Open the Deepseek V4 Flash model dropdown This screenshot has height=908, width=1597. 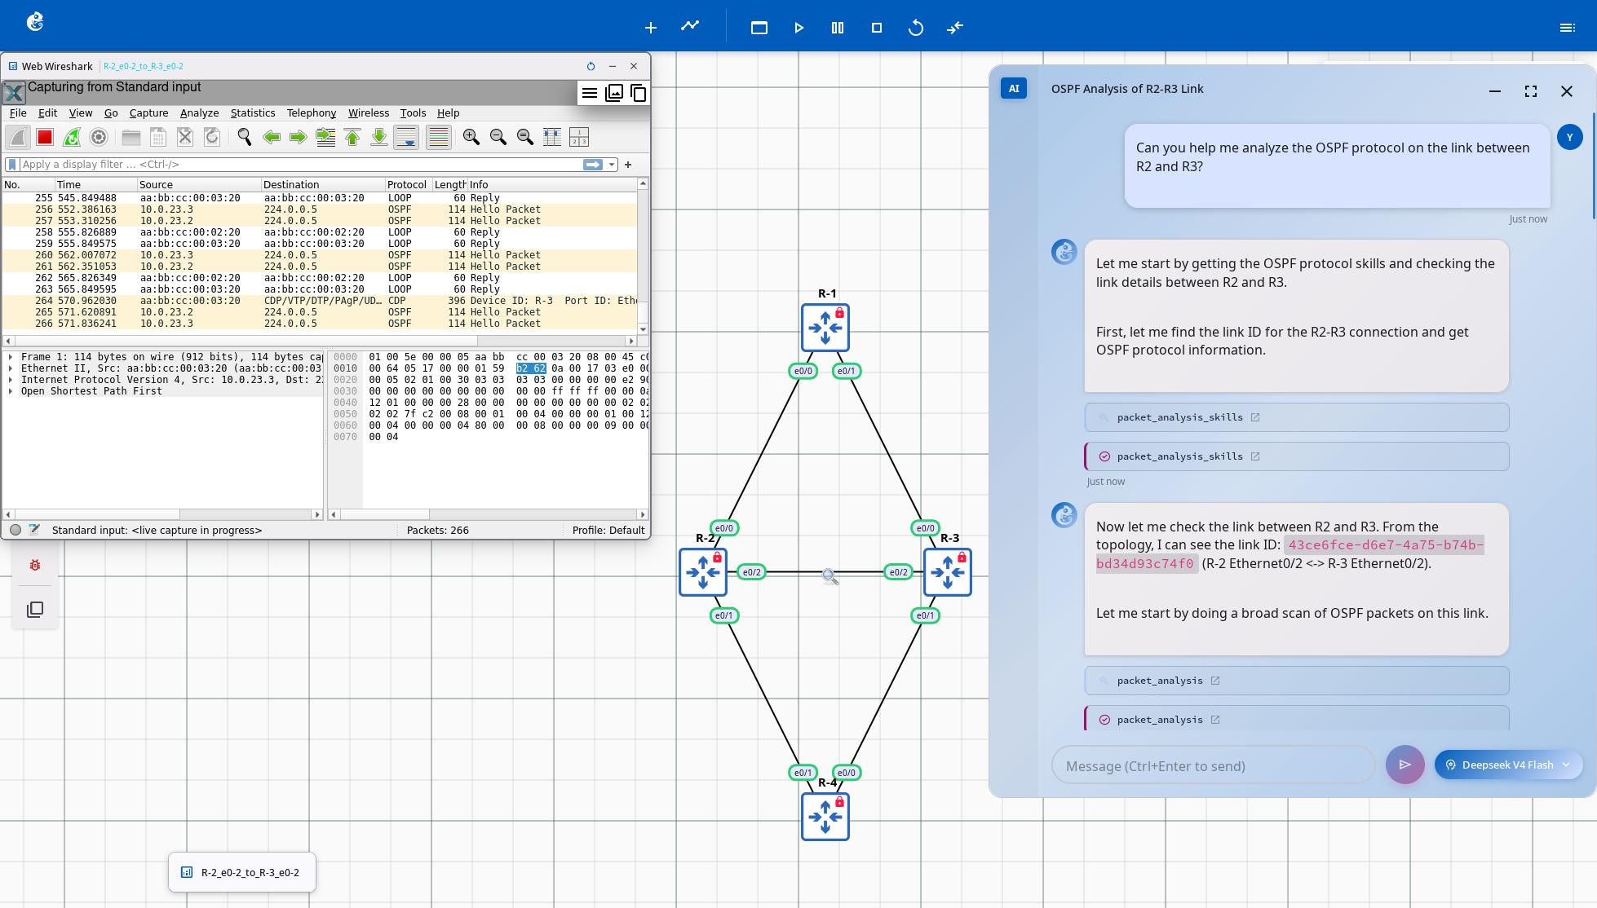click(x=1508, y=765)
